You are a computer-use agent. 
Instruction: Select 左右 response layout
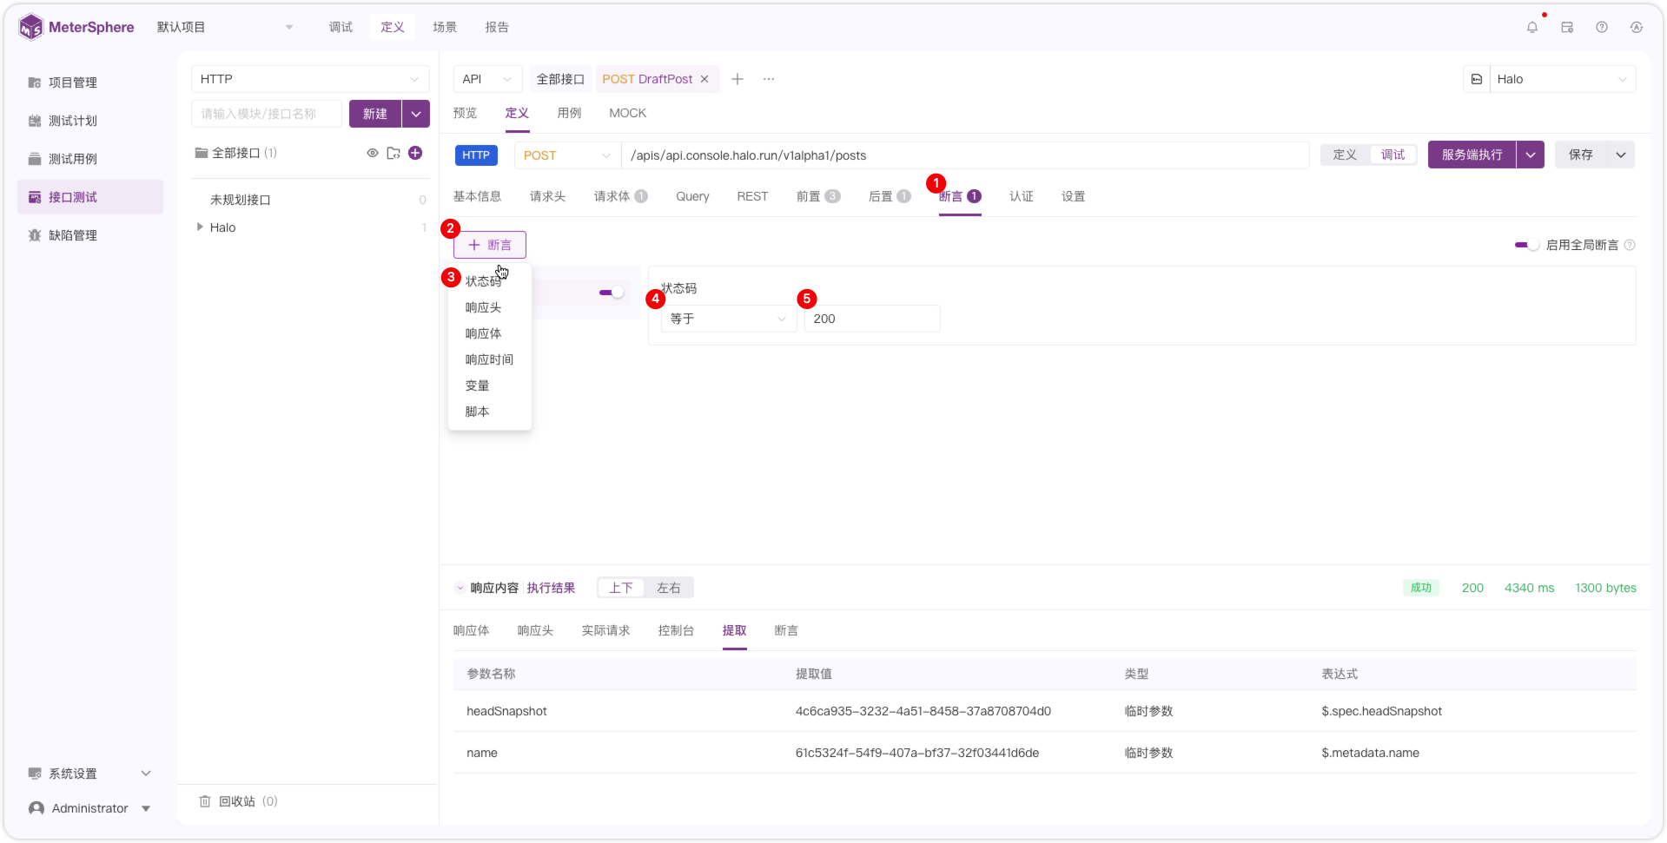pyautogui.click(x=668, y=588)
